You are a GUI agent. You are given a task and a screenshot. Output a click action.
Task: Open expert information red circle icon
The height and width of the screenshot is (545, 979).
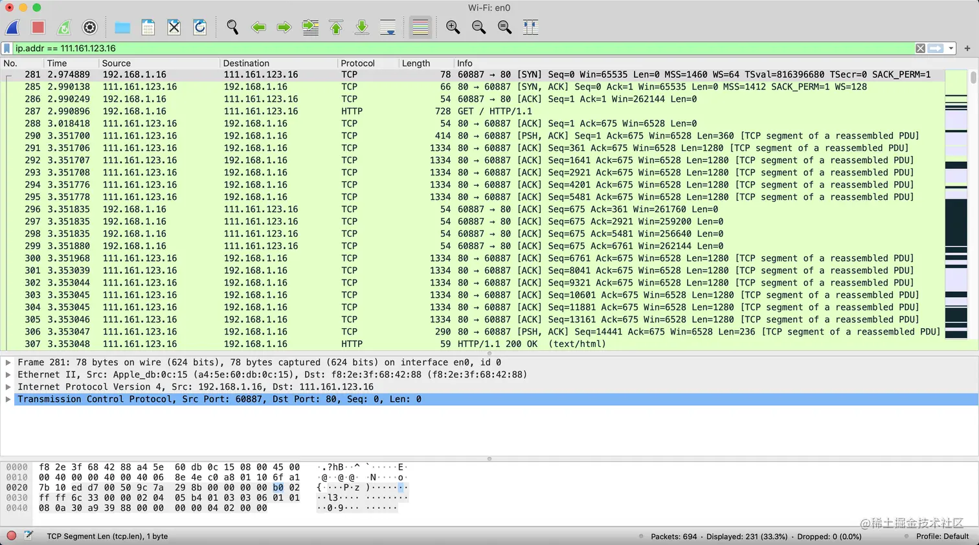pyautogui.click(x=12, y=536)
